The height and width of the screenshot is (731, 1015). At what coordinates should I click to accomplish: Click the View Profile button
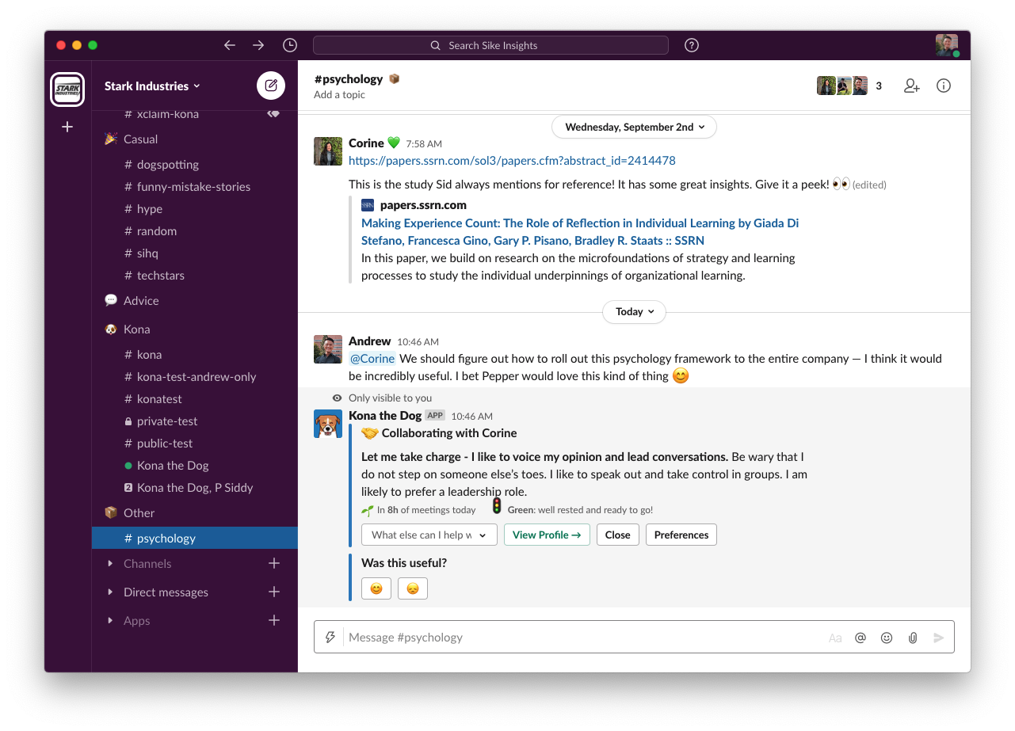(547, 535)
